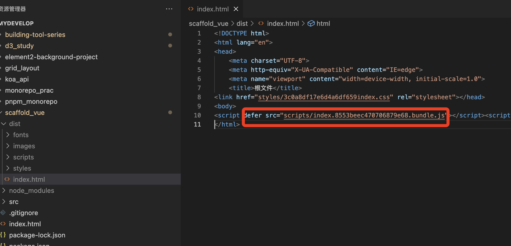Click the viewport meta tag line
The height and width of the screenshot is (246, 511).
click(x=357, y=79)
